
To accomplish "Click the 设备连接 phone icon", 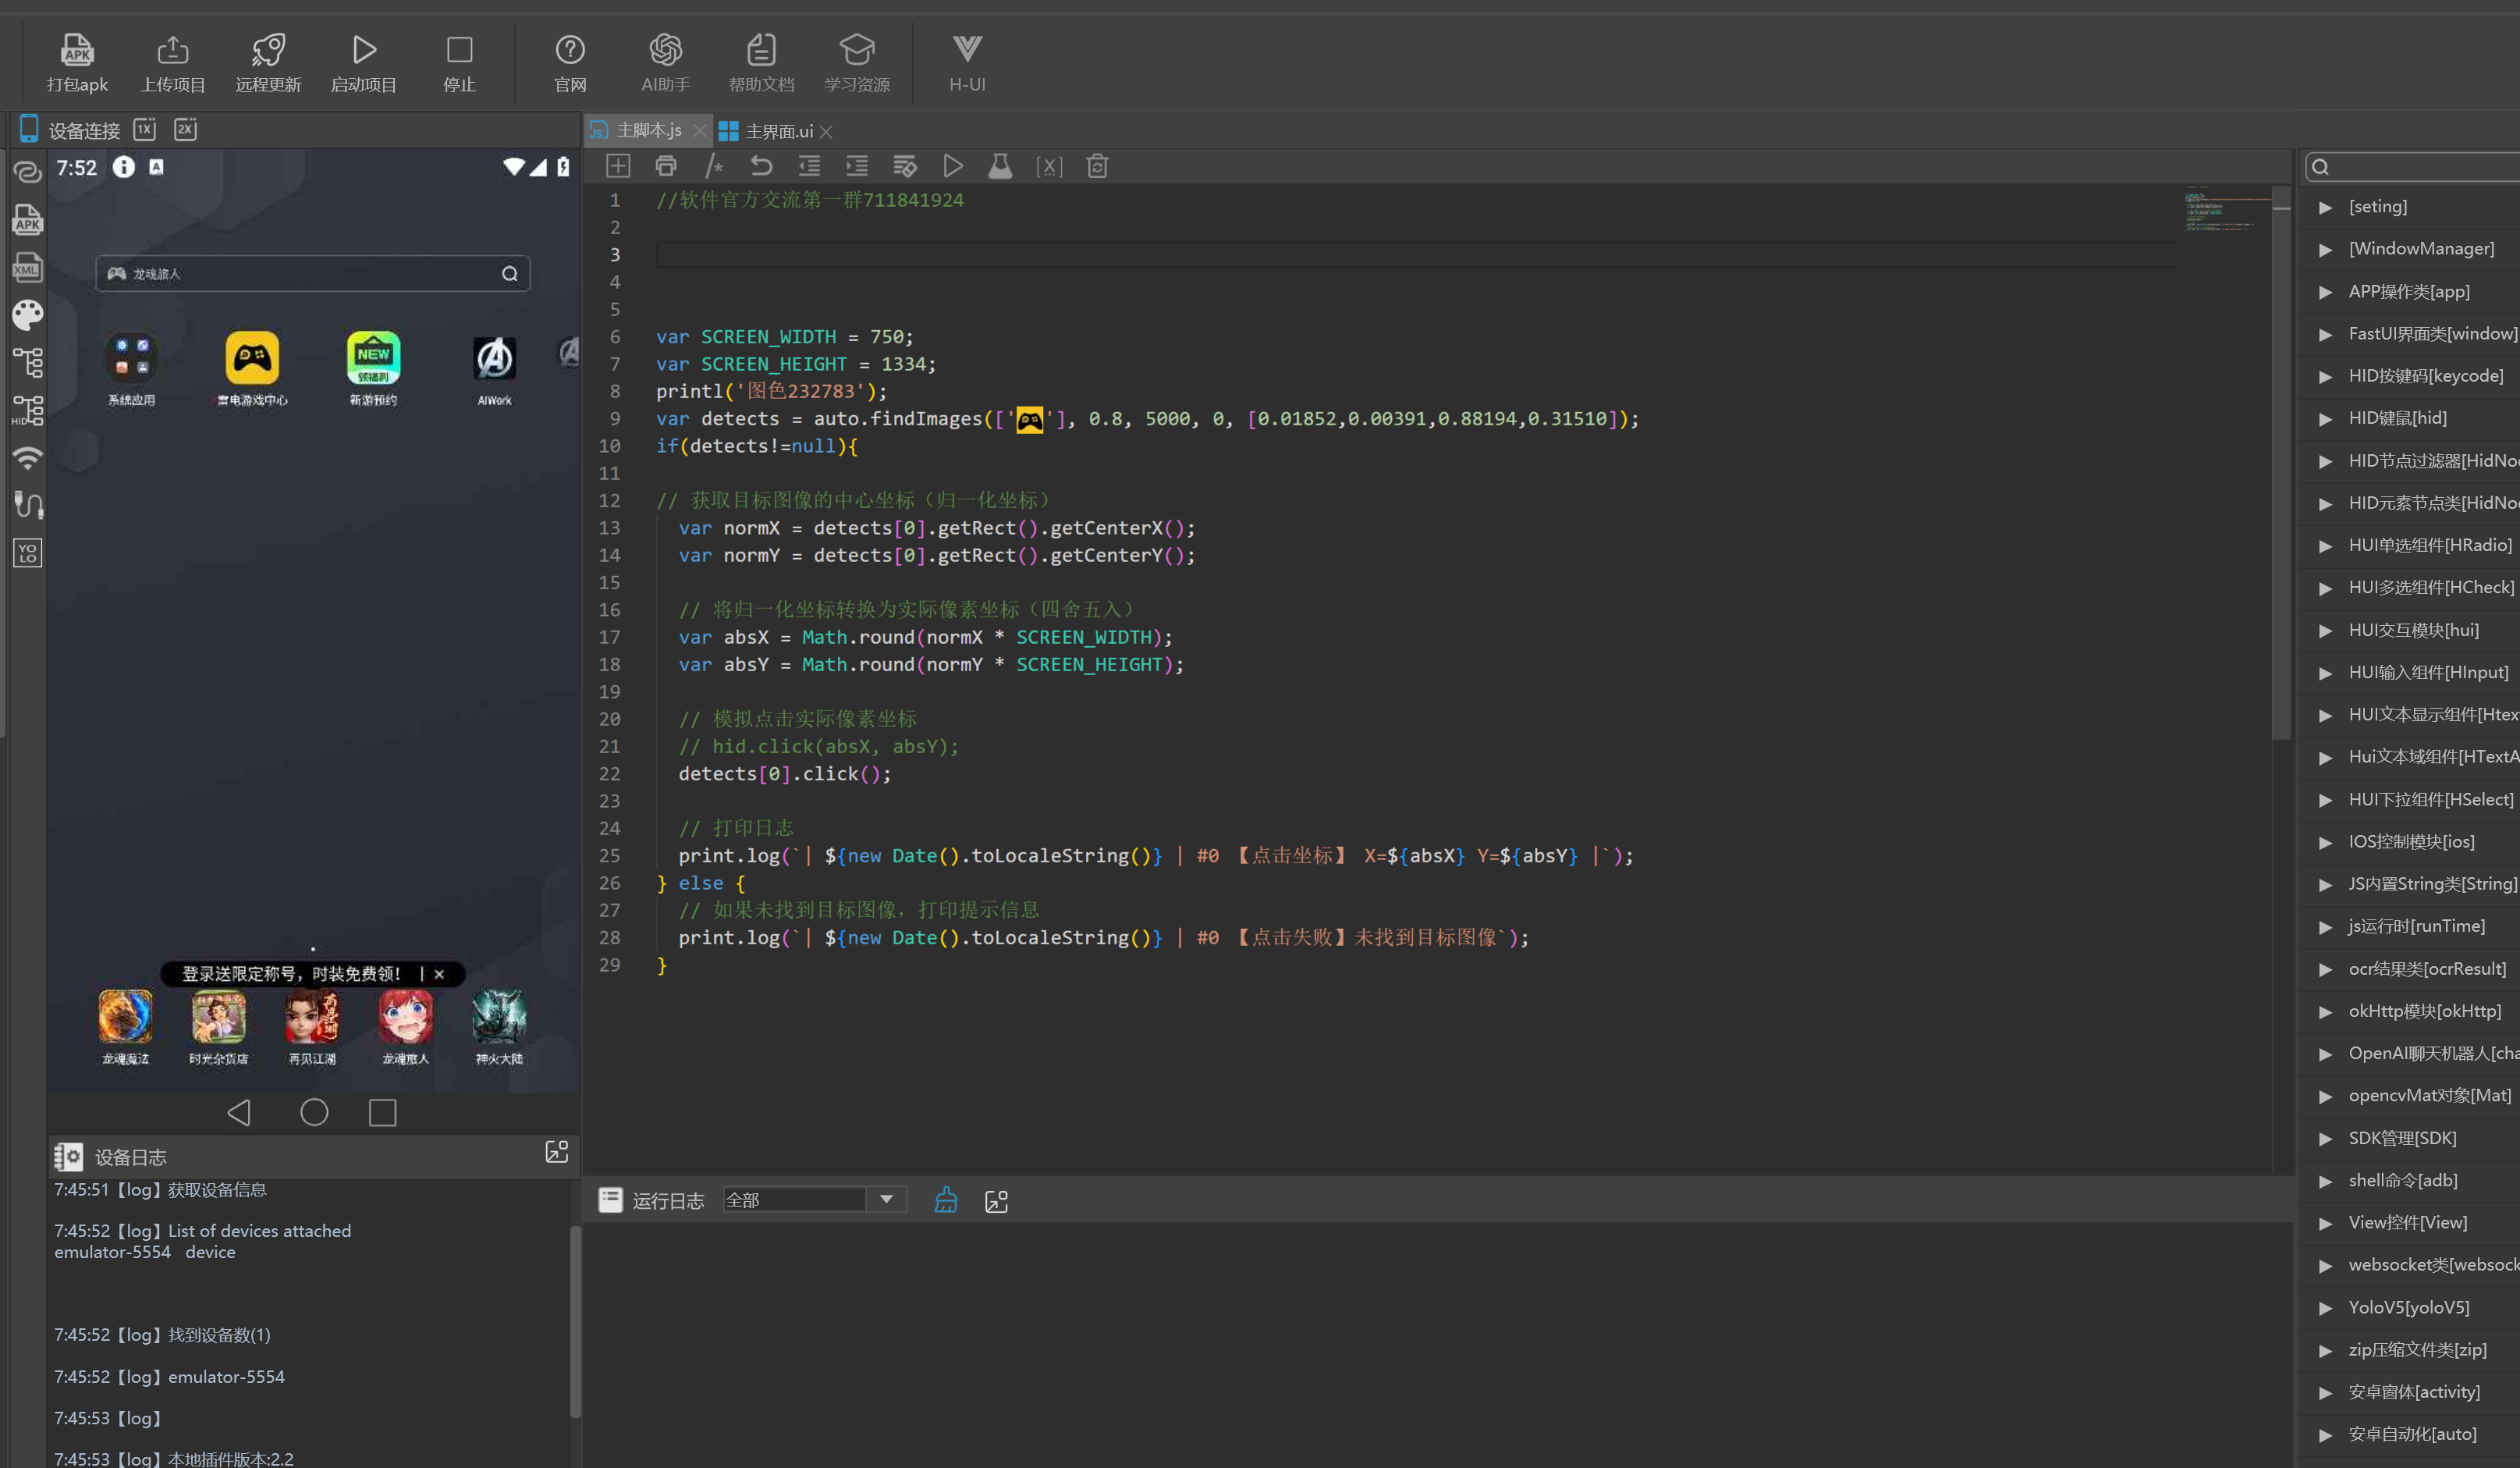I will 29,129.
